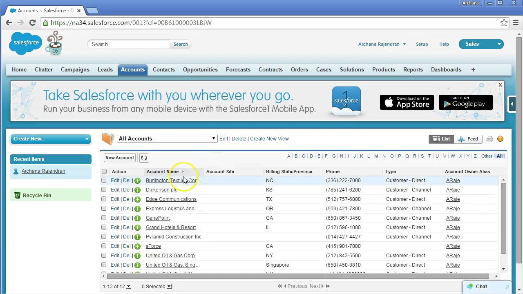Click the green plus icon for Edge Communications row
523x294 pixels.
coord(137,199)
